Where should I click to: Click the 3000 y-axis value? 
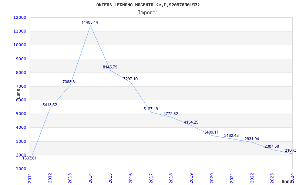click(21, 141)
